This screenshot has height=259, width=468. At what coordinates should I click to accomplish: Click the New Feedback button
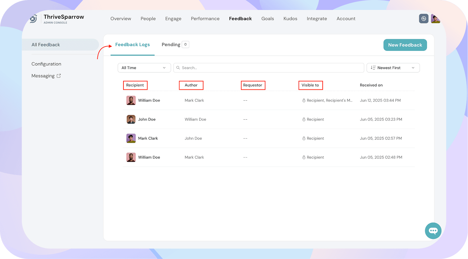[x=405, y=45]
